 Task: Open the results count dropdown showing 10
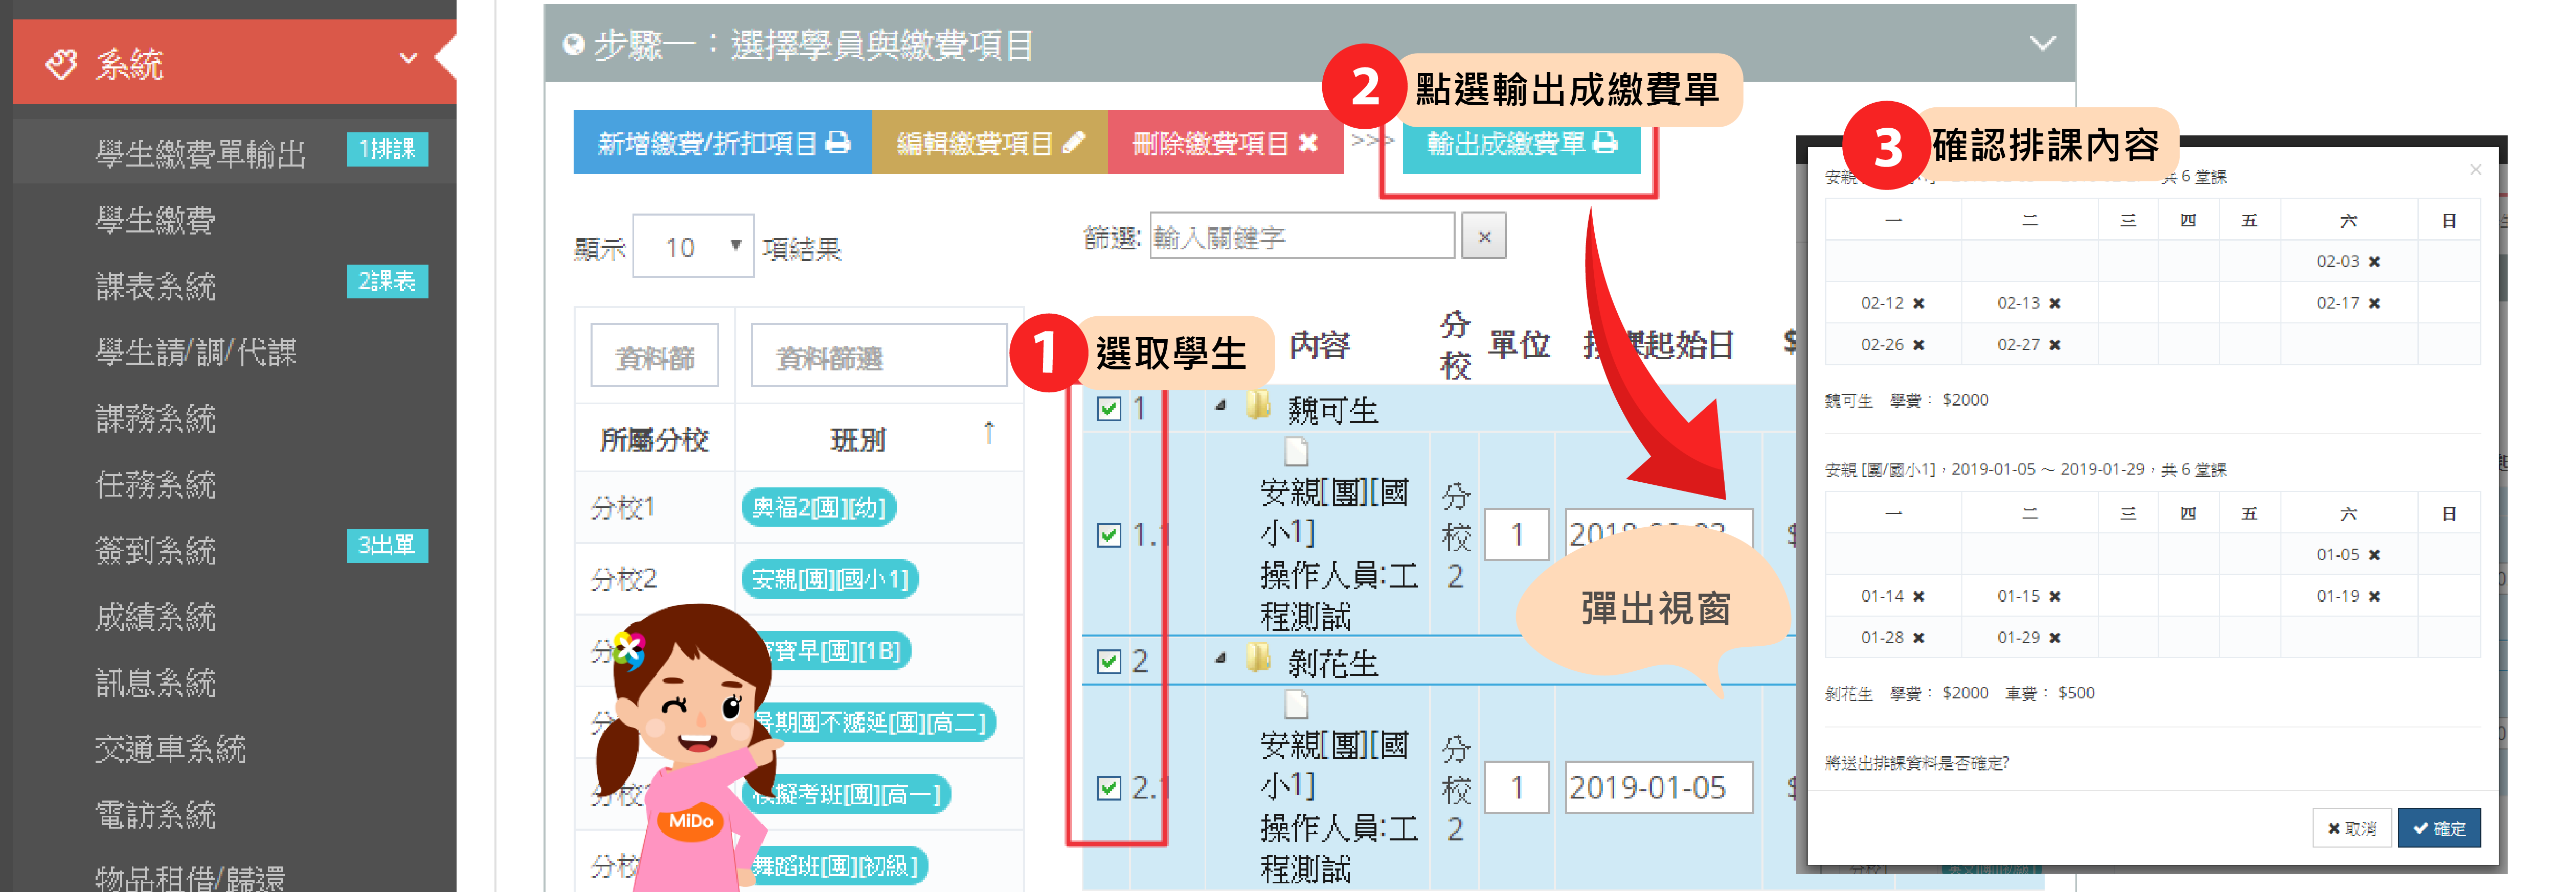click(x=693, y=246)
